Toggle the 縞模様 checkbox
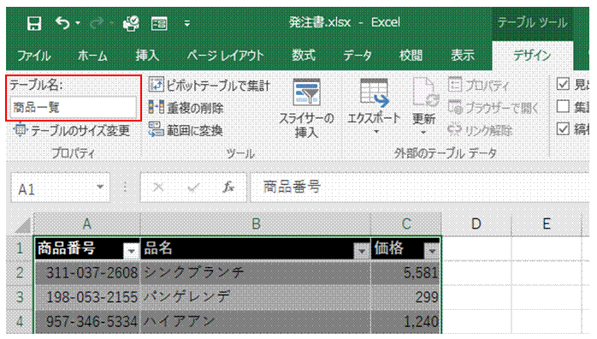597x339 pixels. click(563, 129)
